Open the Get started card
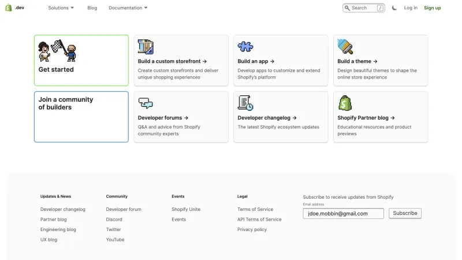Screen dimensions: 462x260 81,61
